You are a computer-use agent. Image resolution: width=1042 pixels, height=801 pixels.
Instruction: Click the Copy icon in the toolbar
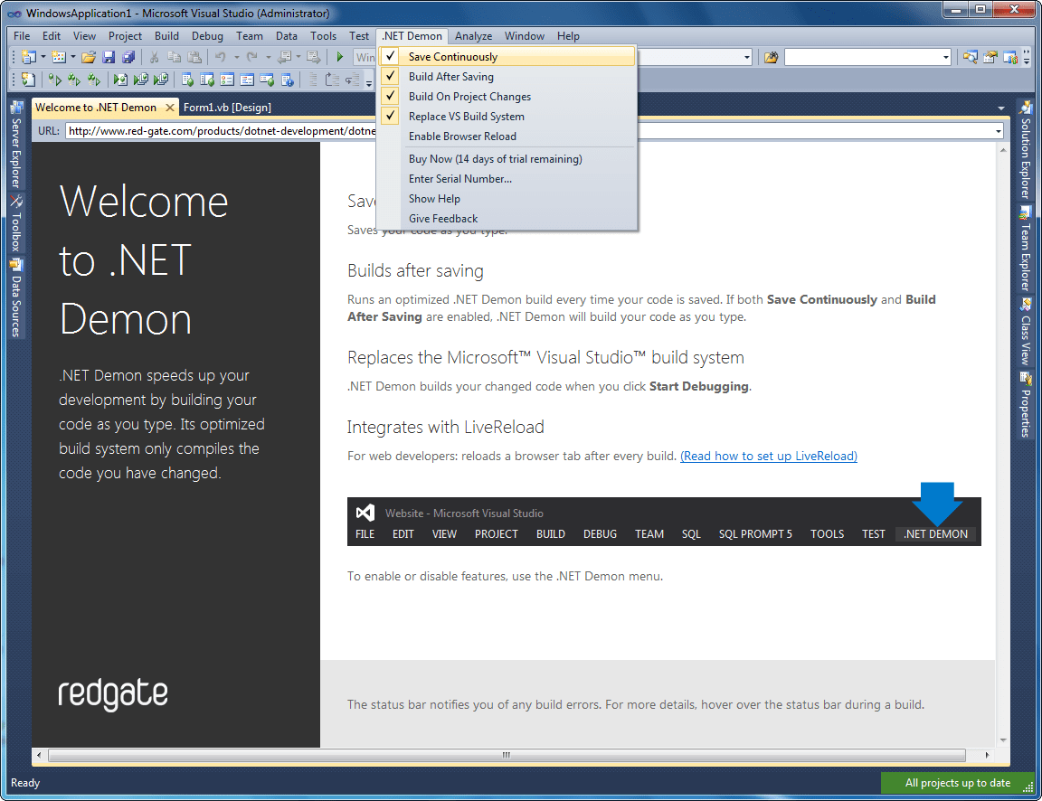coord(174,57)
